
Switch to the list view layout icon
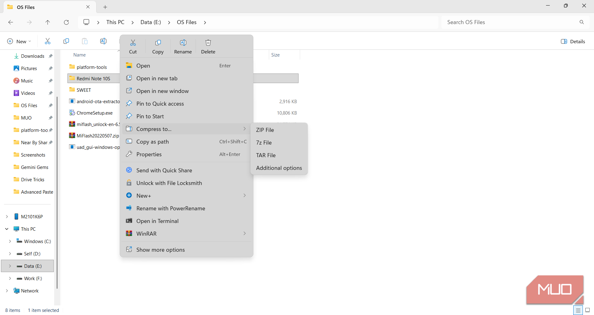coord(578,310)
